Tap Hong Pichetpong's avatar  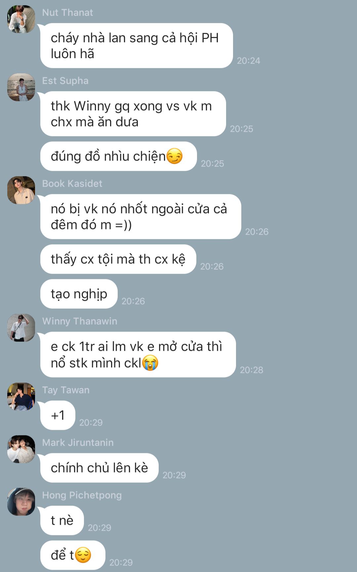pyautogui.click(x=21, y=502)
